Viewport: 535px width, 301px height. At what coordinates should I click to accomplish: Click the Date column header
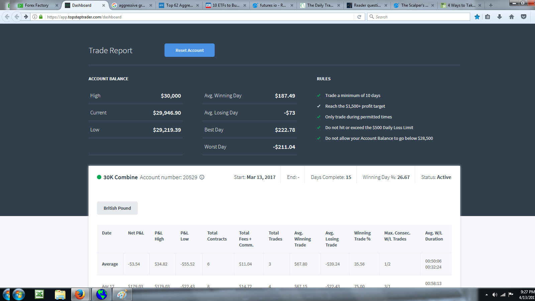click(107, 233)
